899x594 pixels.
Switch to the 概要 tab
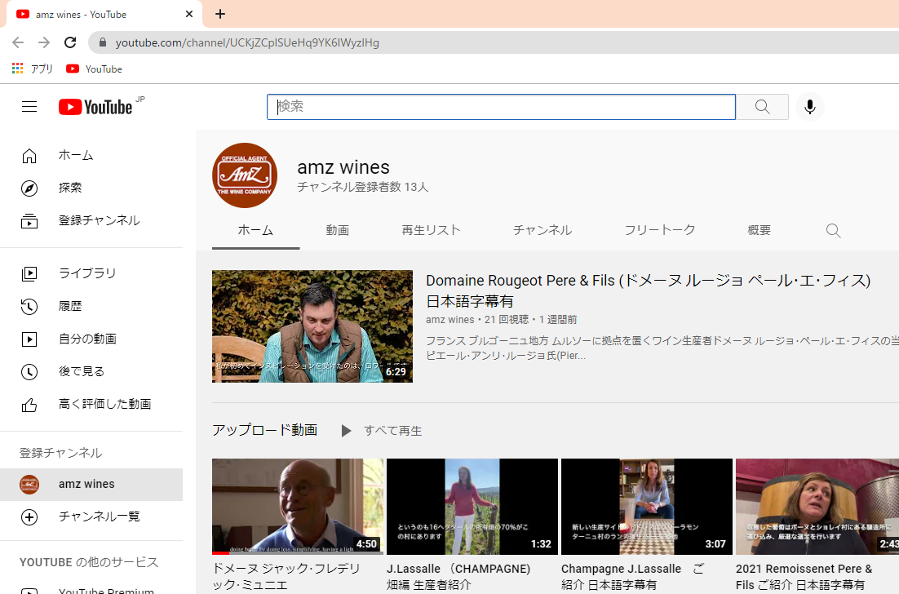click(759, 230)
